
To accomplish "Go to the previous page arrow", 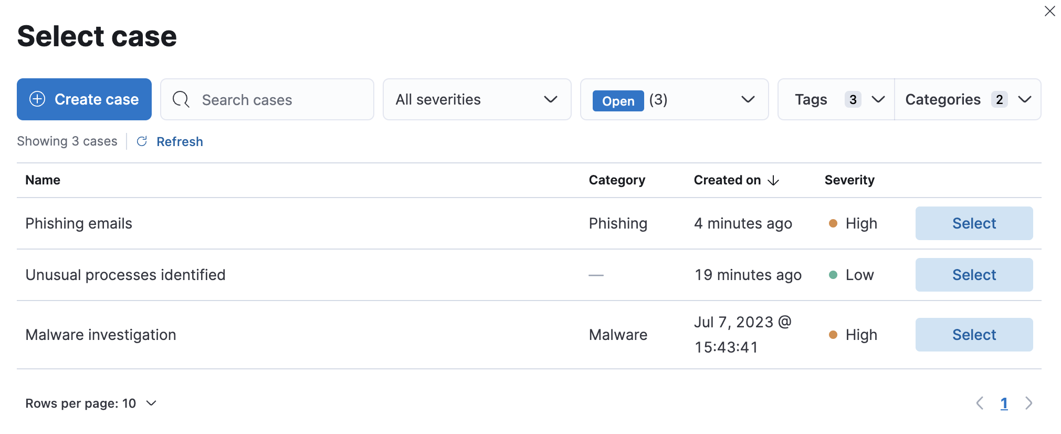I will (x=980, y=403).
